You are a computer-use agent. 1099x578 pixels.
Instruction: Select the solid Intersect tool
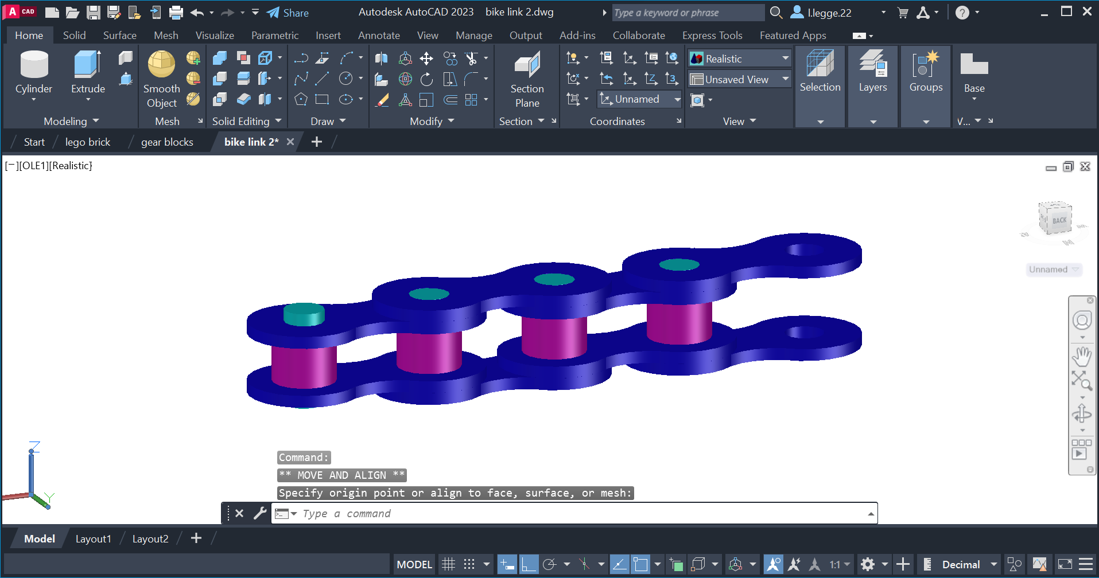[x=219, y=99]
